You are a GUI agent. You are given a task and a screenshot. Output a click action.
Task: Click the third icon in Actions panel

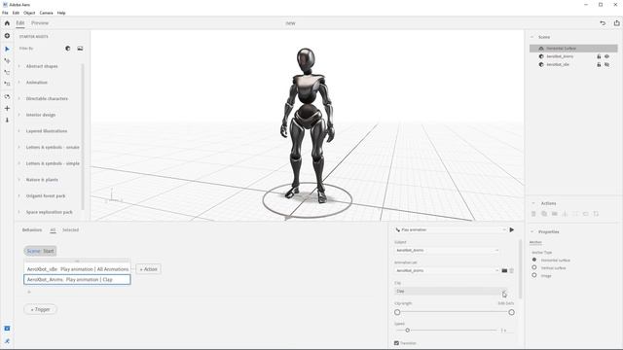(x=554, y=214)
